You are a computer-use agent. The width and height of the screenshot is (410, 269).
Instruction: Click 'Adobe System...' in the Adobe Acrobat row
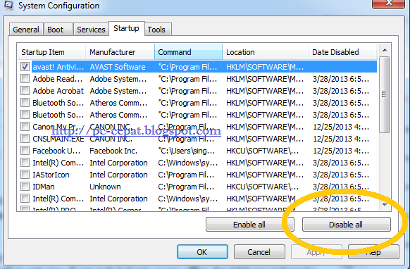pos(118,91)
